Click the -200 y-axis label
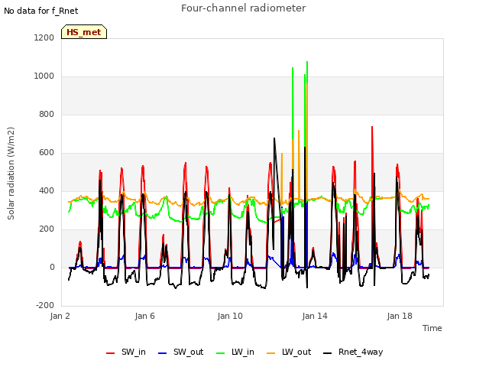This screenshot has height=367, width=489. pos(45,305)
